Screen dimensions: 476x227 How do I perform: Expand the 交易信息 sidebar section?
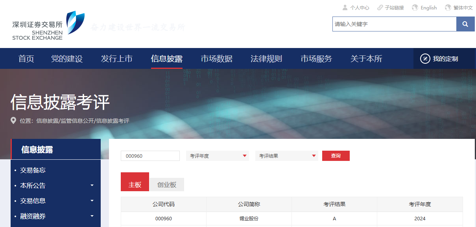(x=92, y=201)
